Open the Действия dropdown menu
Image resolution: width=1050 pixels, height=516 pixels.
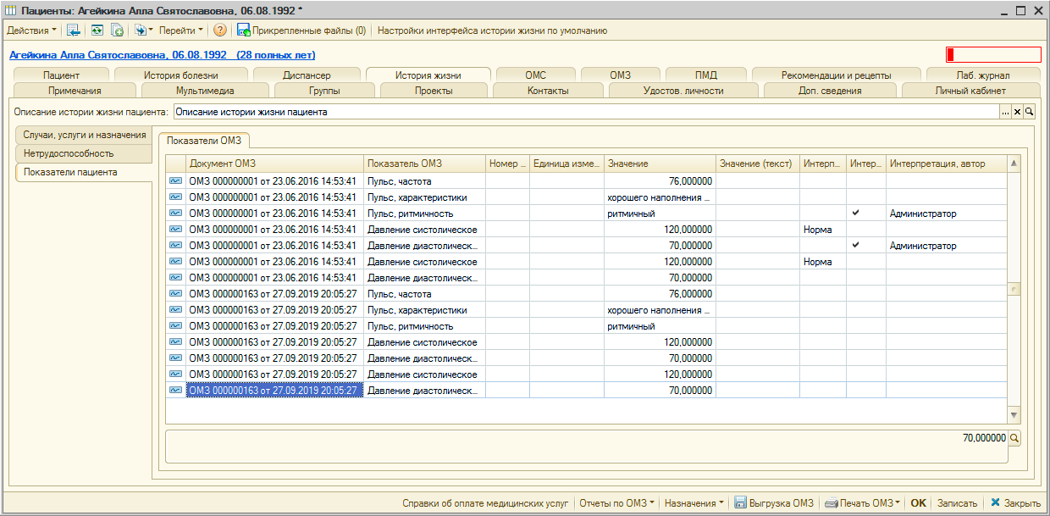(x=32, y=31)
